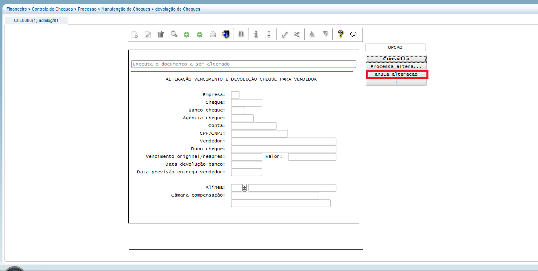This screenshot has width=538, height=271.
Task: Click the hourglass icon in toolbar
Action: pos(269,34)
